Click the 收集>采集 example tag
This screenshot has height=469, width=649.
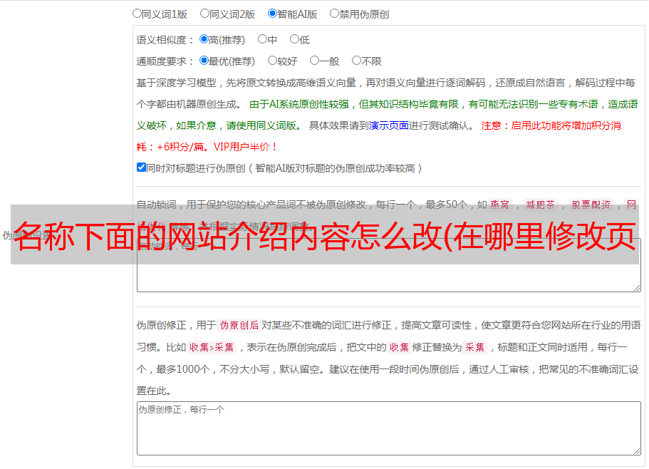click(x=212, y=347)
